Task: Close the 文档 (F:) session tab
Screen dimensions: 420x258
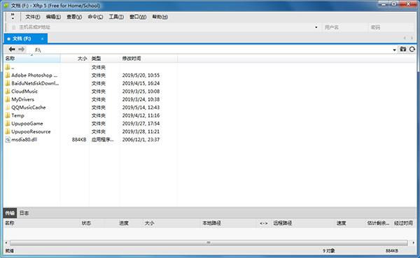Action: pyautogui.click(x=42, y=39)
